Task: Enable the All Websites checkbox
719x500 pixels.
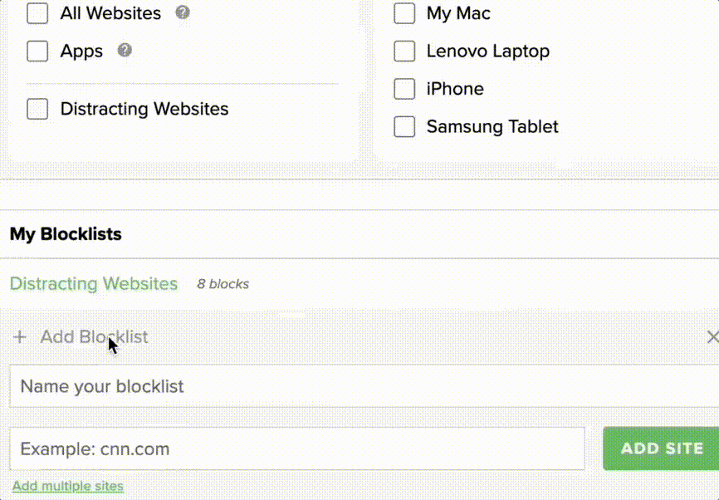Action: tap(36, 13)
